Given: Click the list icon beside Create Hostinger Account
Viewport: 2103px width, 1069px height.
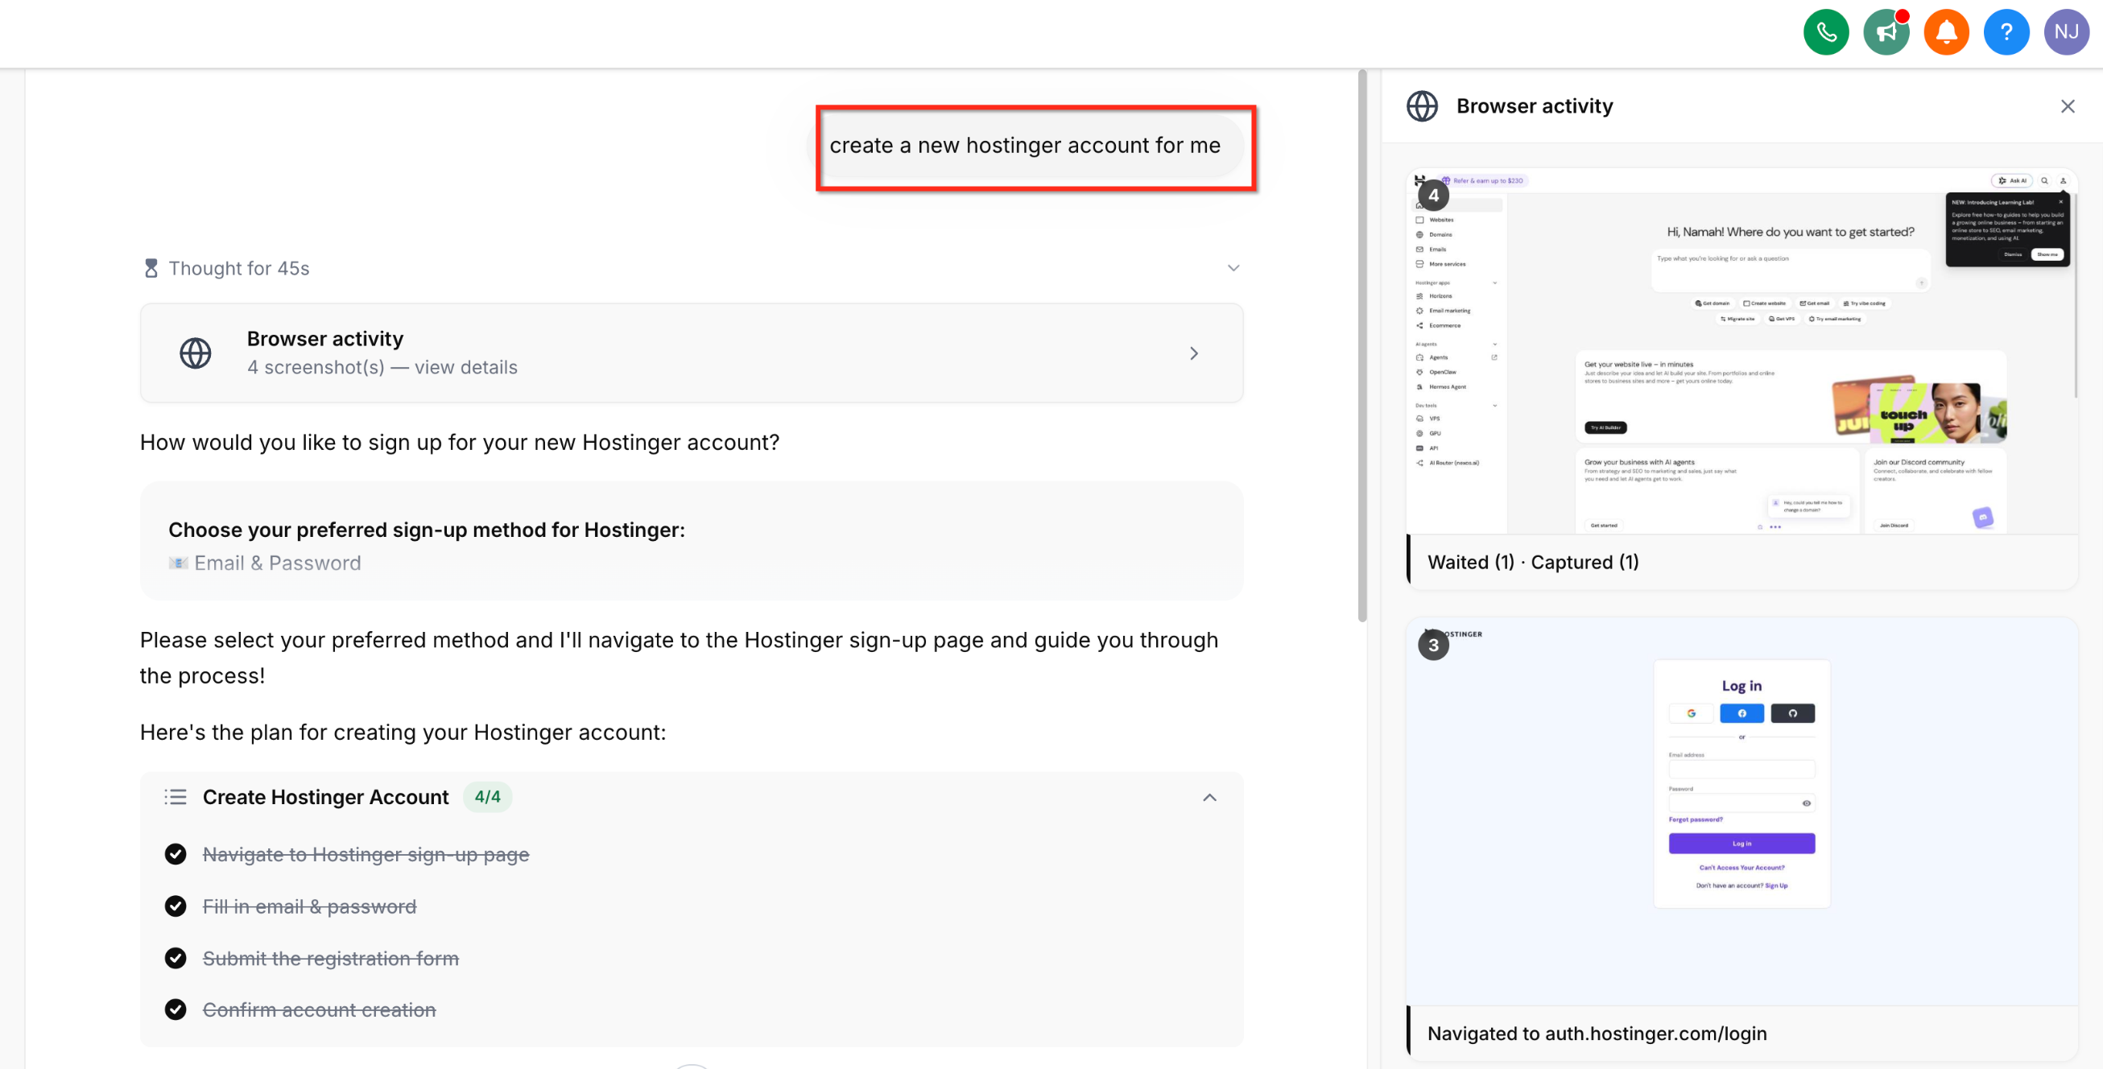Looking at the screenshot, I should [176, 797].
